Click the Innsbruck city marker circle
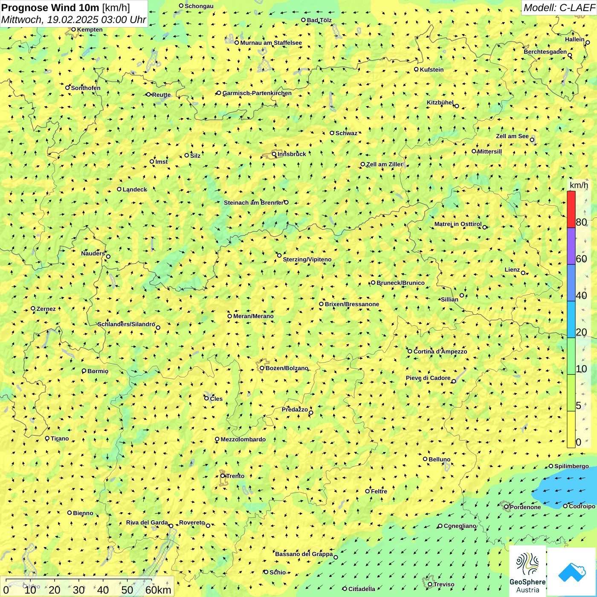 click(x=274, y=154)
